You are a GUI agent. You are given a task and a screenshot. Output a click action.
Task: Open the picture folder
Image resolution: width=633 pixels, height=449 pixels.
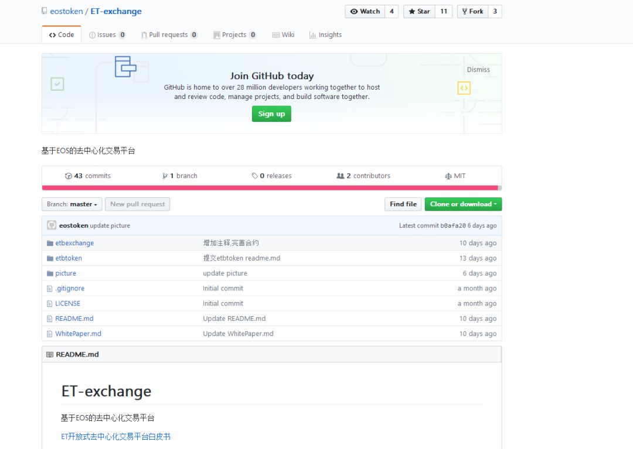(66, 273)
